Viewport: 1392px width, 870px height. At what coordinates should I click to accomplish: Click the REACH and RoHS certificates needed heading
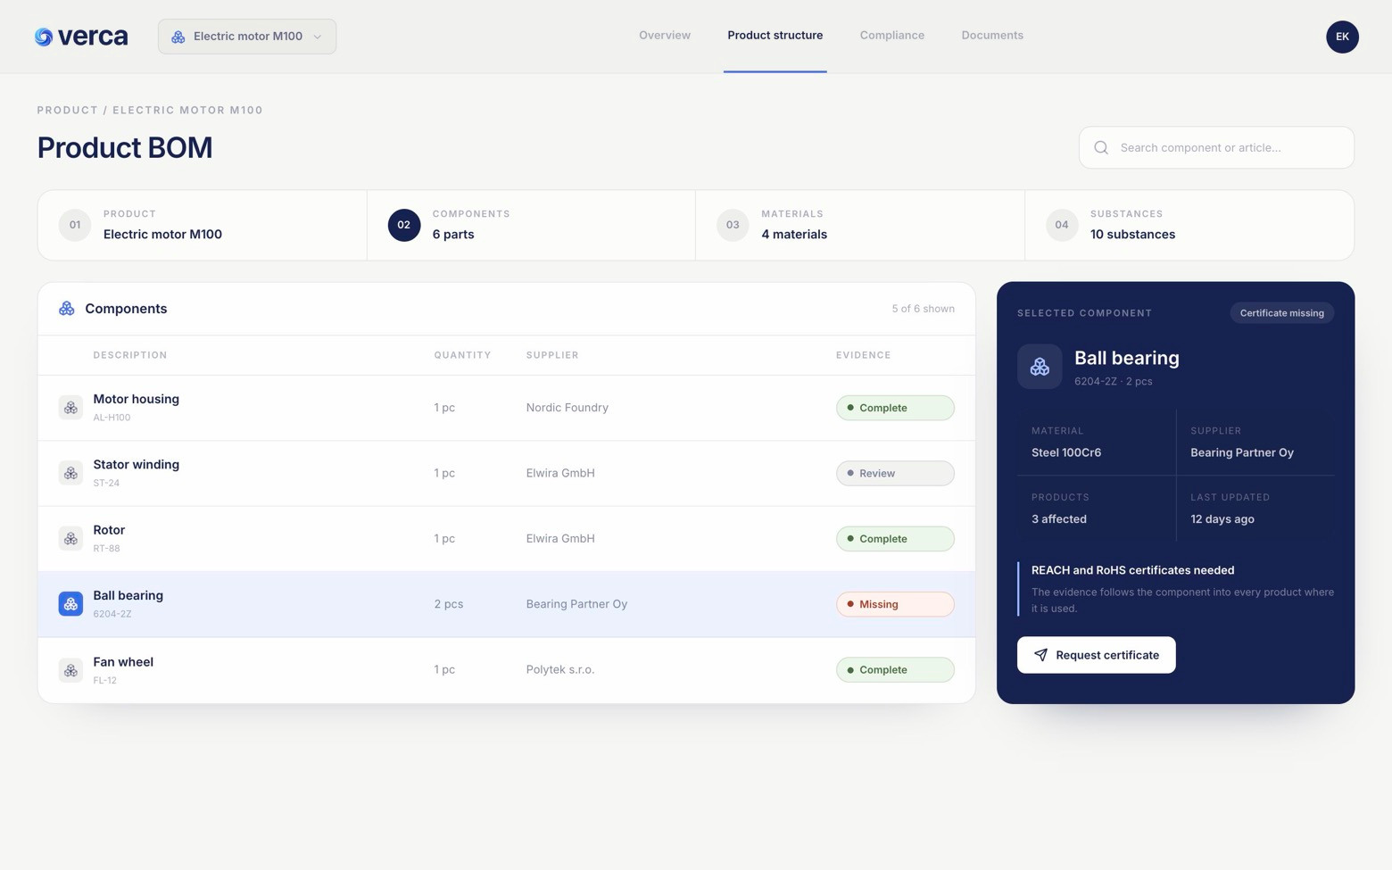tap(1133, 570)
